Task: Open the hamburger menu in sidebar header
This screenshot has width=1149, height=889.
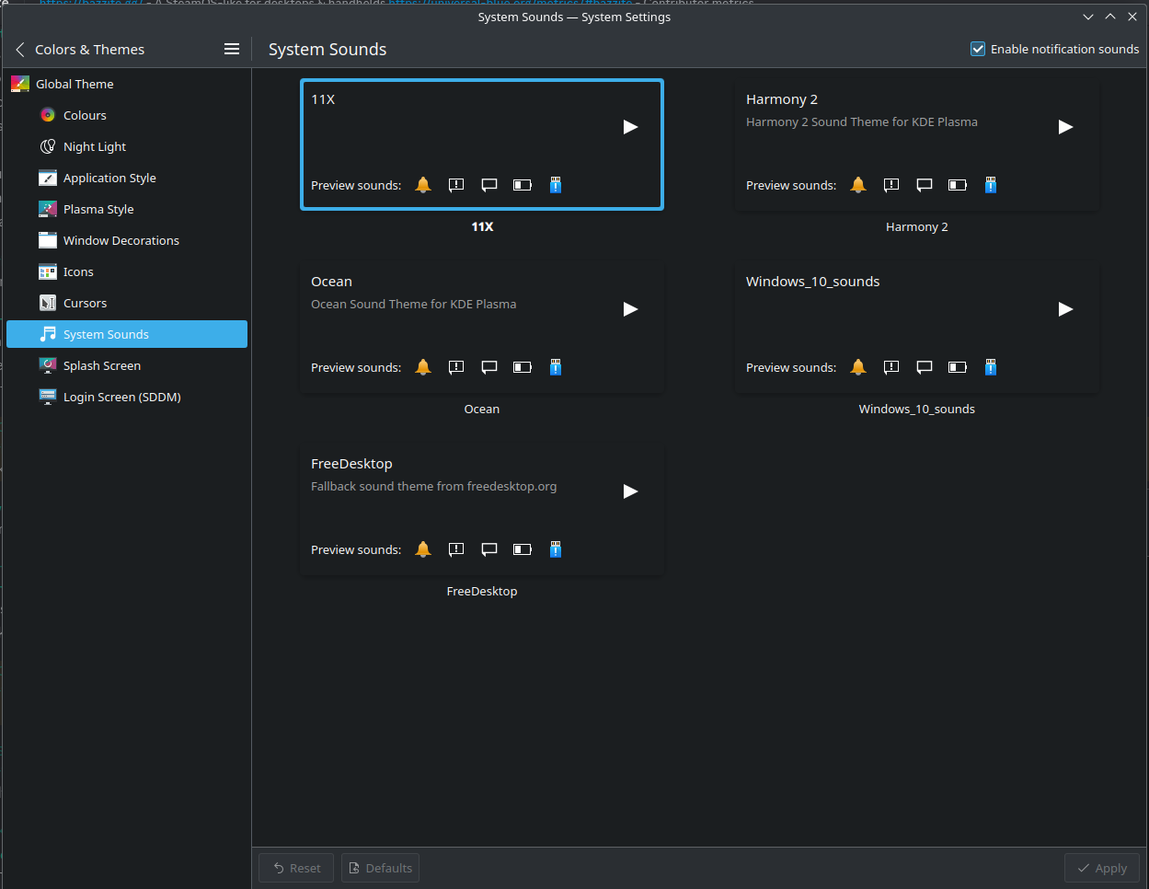Action: 232,50
